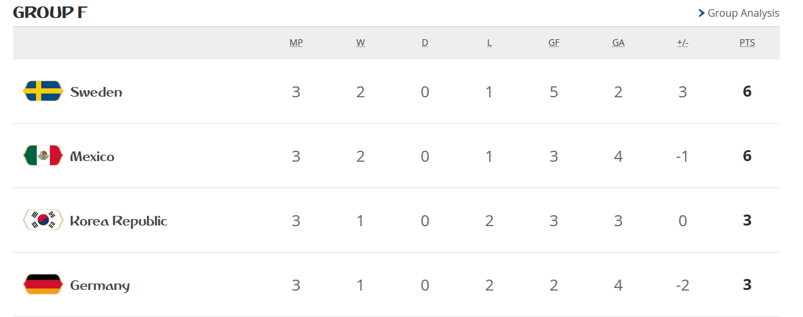Click the GF column header
Screen dimensions: 803x317
tap(554, 43)
